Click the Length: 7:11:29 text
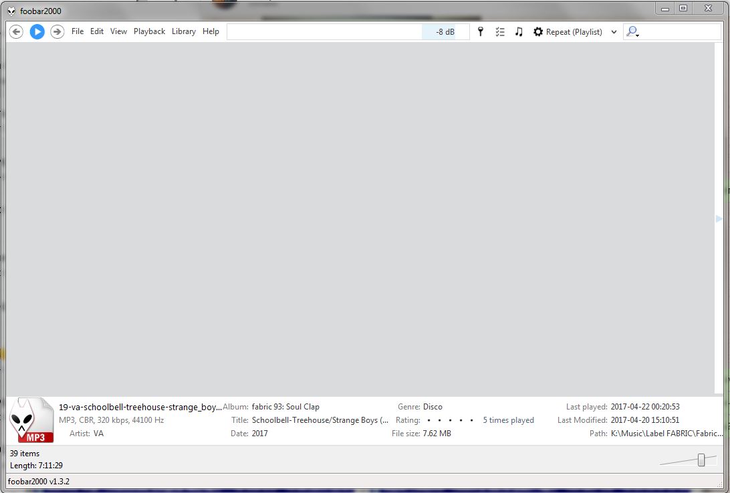The height and width of the screenshot is (493, 730). 36,466
